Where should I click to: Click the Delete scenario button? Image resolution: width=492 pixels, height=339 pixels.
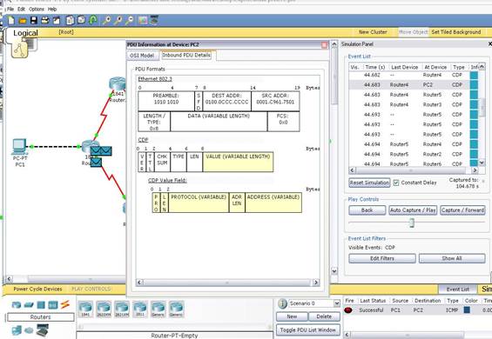[324, 316]
